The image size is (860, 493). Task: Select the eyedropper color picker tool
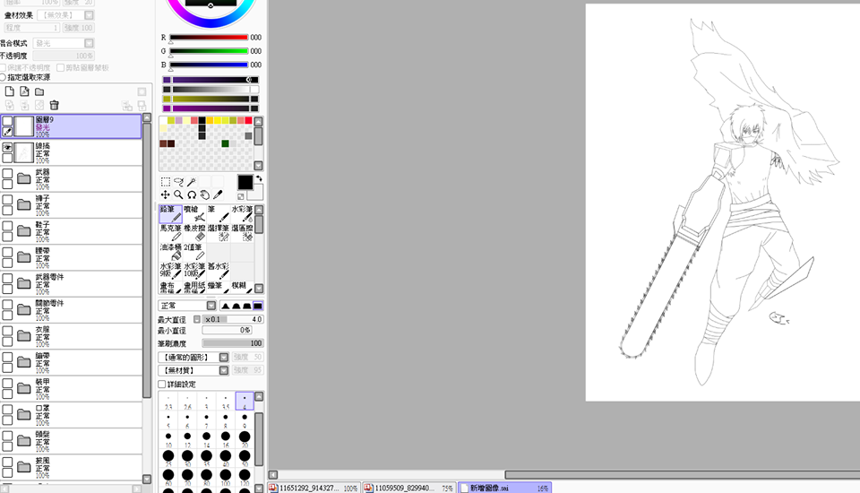tap(218, 195)
